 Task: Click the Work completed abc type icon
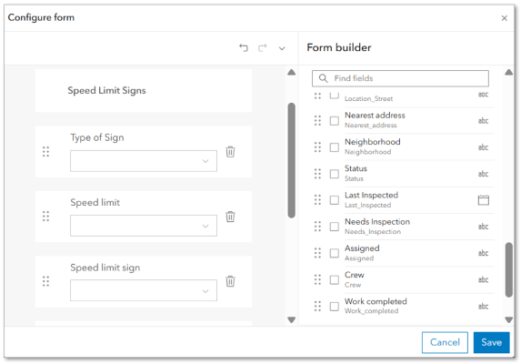point(483,307)
